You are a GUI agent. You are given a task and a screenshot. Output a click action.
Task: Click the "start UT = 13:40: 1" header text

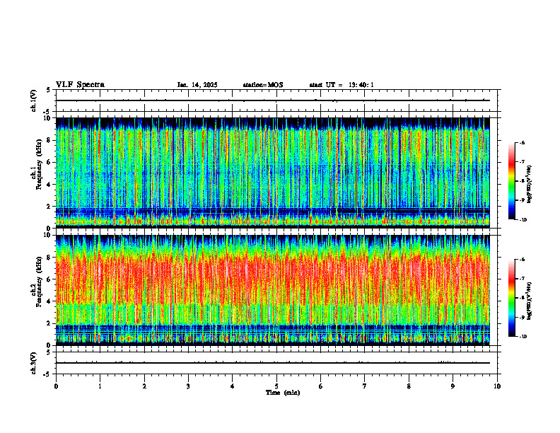(342, 85)
